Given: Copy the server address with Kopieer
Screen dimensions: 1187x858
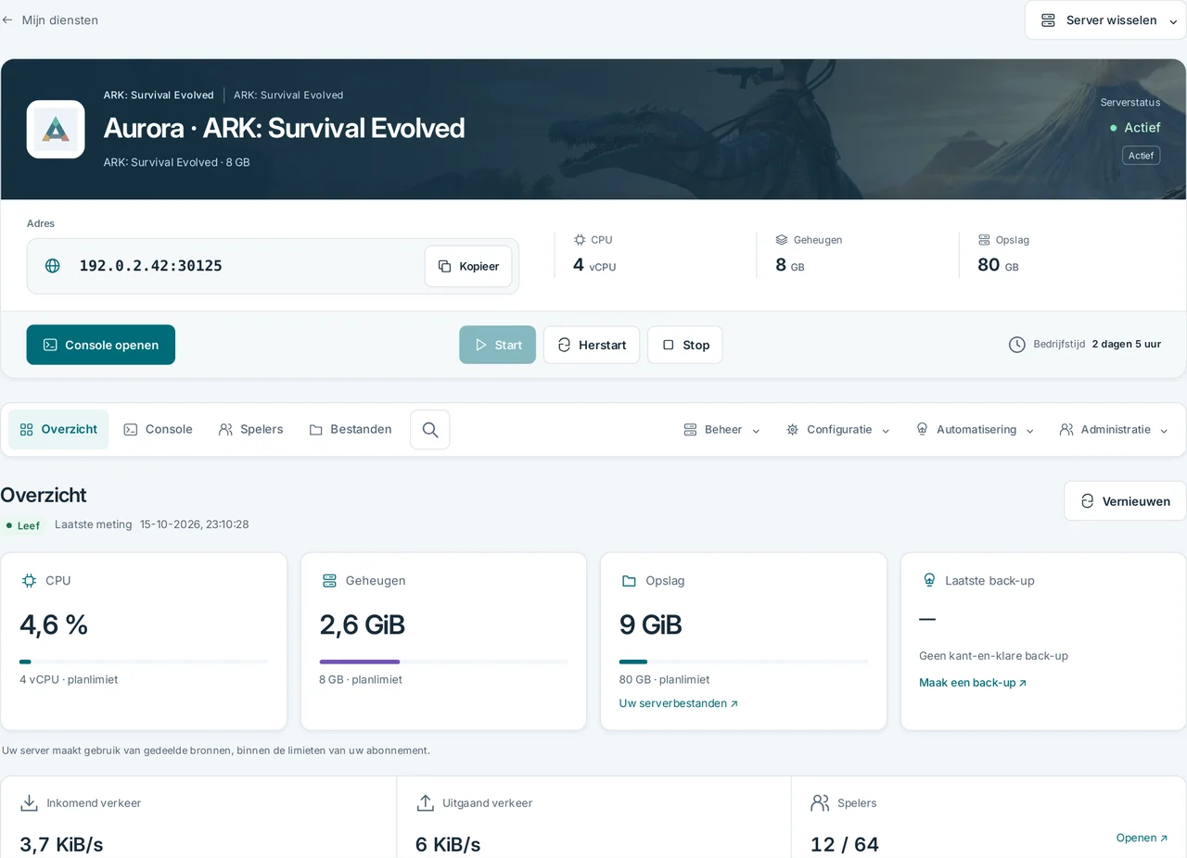Looking at the screenshot, I should tap(468, 266).
